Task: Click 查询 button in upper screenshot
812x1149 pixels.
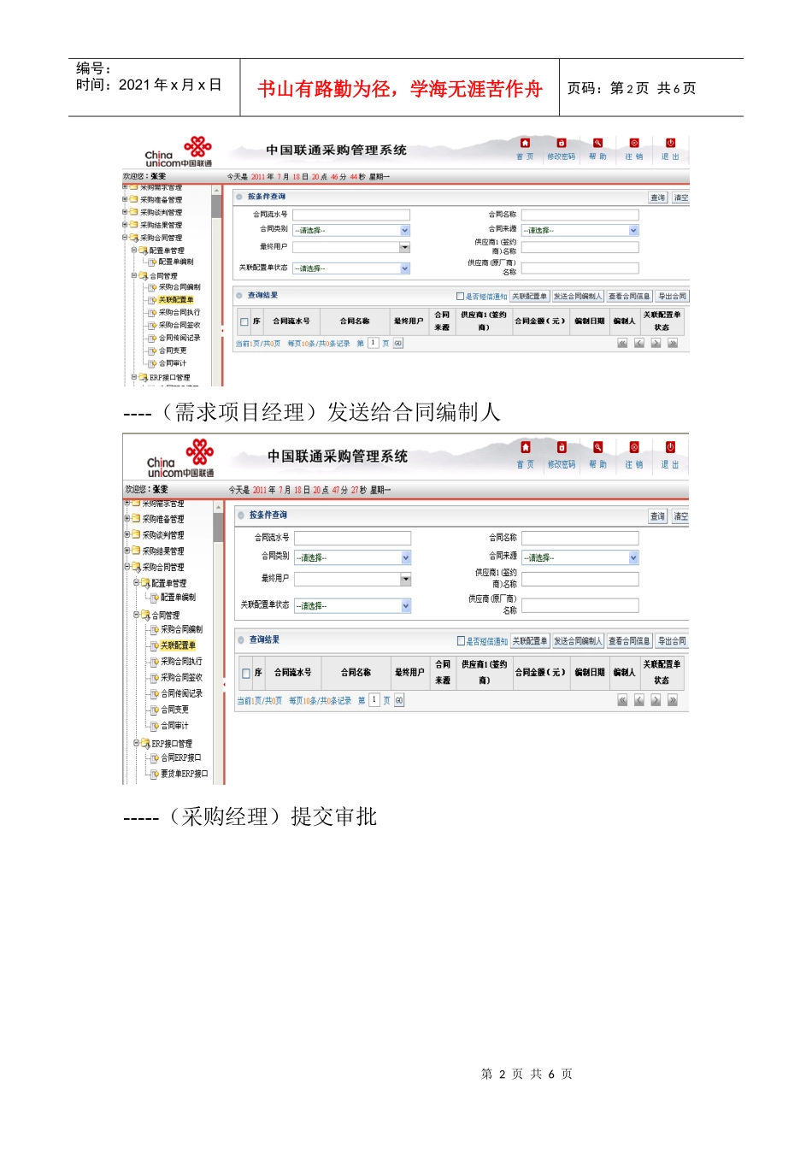Action: coord(657,197)
